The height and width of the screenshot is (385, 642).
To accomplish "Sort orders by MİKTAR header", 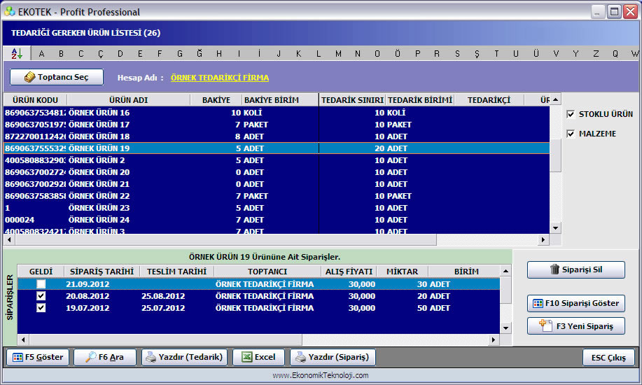I will [402, 272].
